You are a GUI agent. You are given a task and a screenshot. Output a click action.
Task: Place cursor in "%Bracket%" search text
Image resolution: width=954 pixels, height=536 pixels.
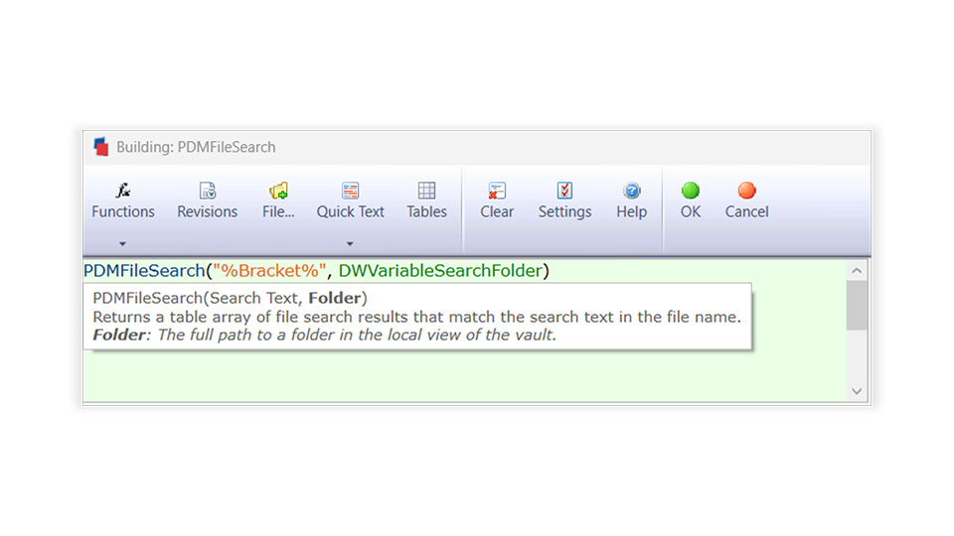pyautogui.click(x=269, y=270)
